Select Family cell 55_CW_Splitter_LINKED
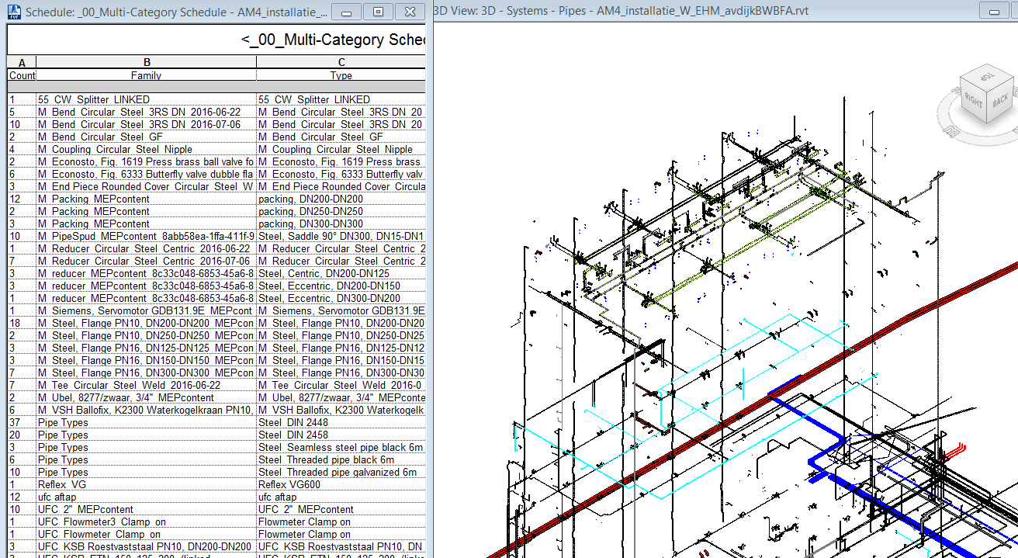 146,99
